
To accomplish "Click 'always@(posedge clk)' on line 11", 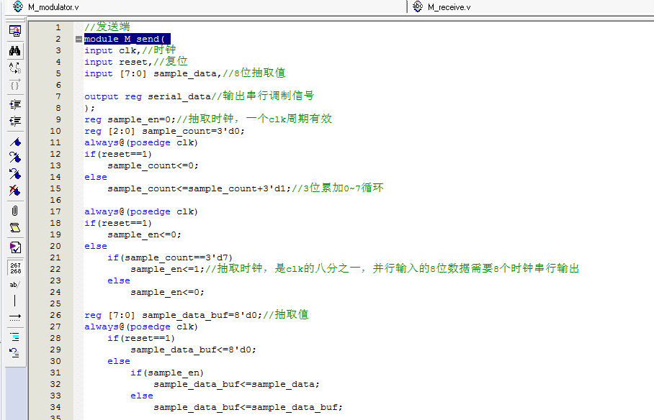I will [141, 142].
